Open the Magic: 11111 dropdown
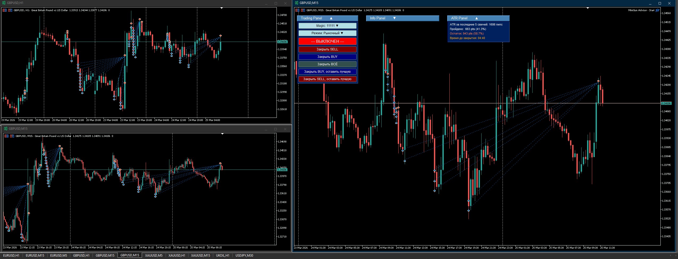The image size is (678, 259). click(327, 26)
